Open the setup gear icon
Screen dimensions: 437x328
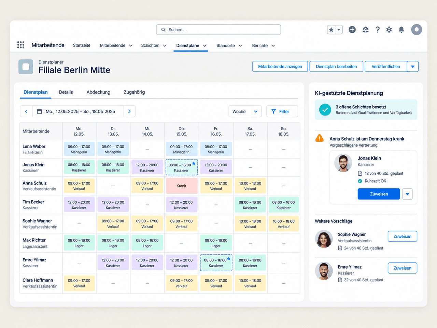389,30
